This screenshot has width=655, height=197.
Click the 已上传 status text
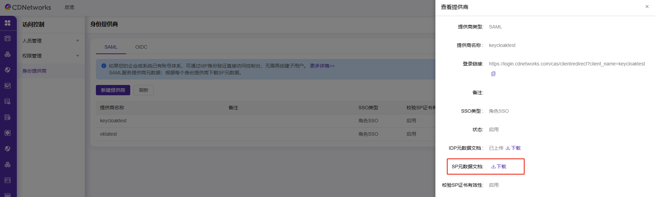(x=496, y=148)
